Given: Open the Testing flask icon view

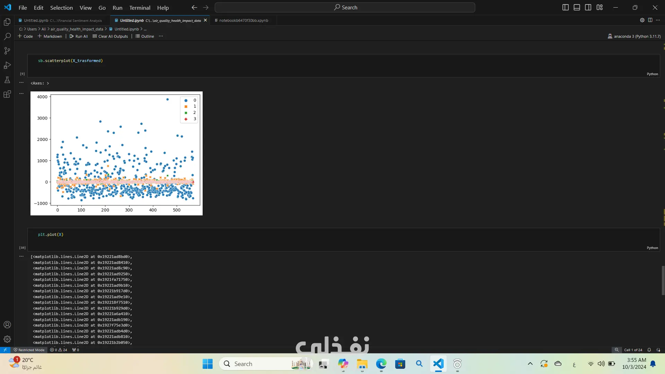Looking at the screenshot, I should (x=7, y=80).
